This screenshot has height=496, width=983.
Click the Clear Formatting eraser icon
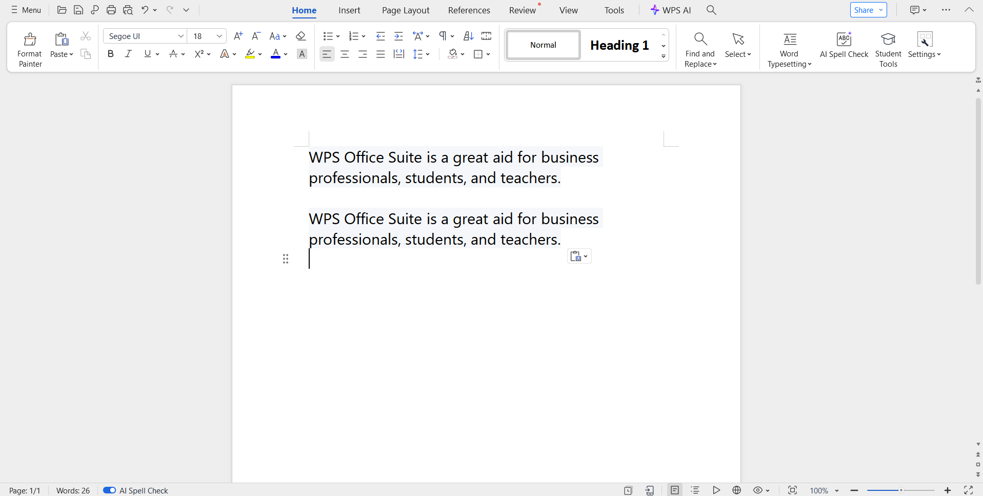coord(301,36)
